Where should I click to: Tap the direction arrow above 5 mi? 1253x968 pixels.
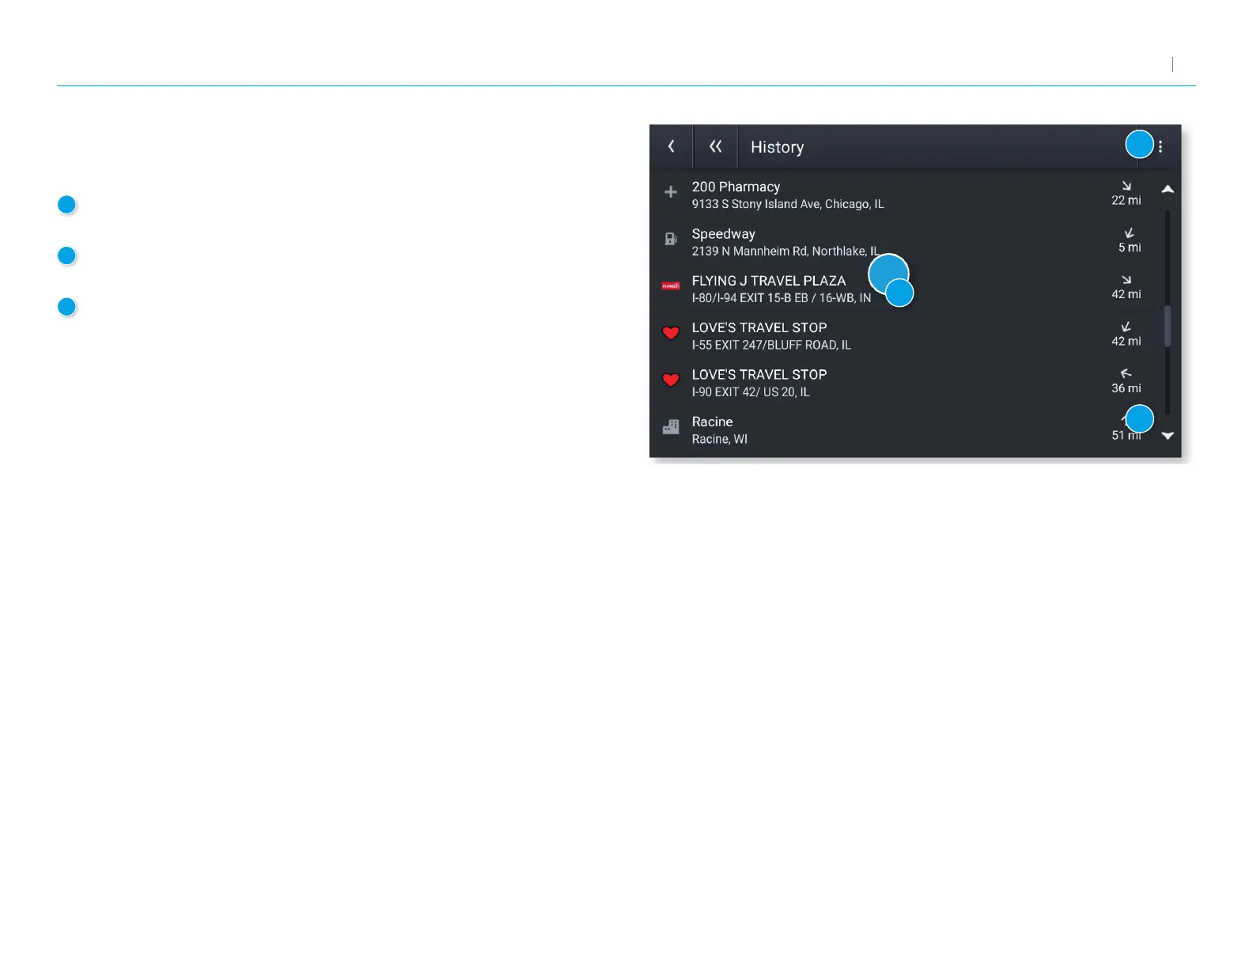click(x=1129, y=233)
